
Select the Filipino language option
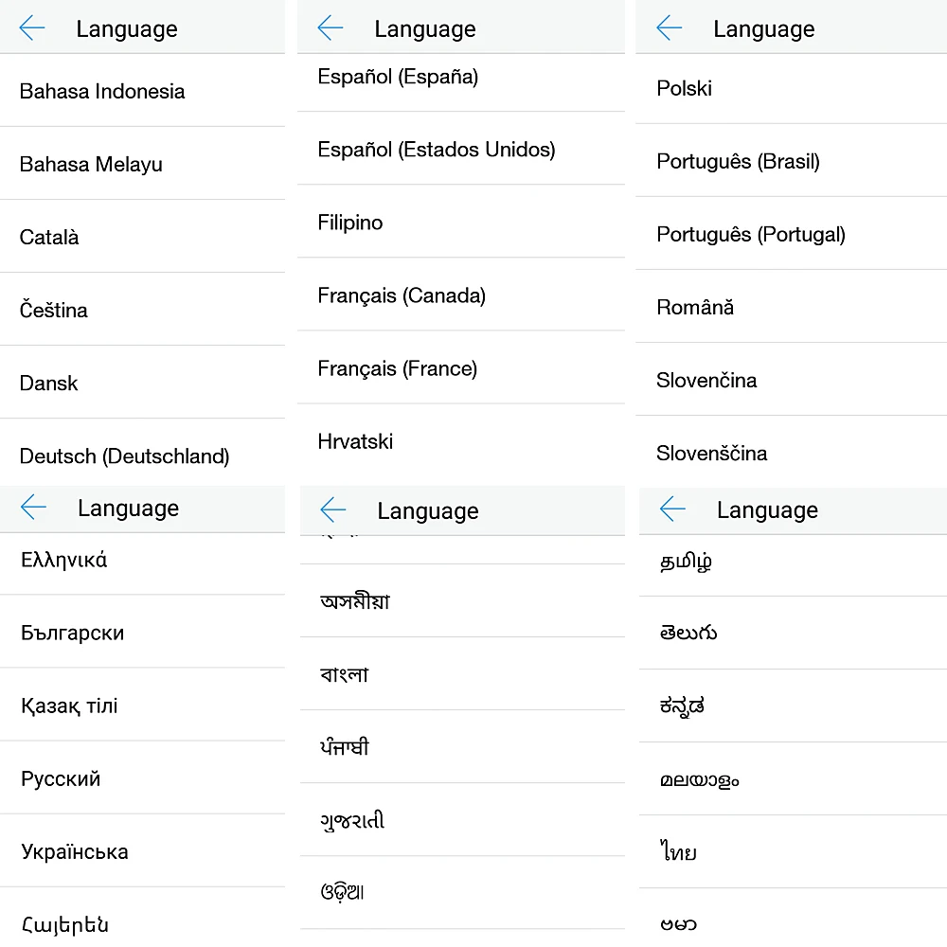click(350, 223)
